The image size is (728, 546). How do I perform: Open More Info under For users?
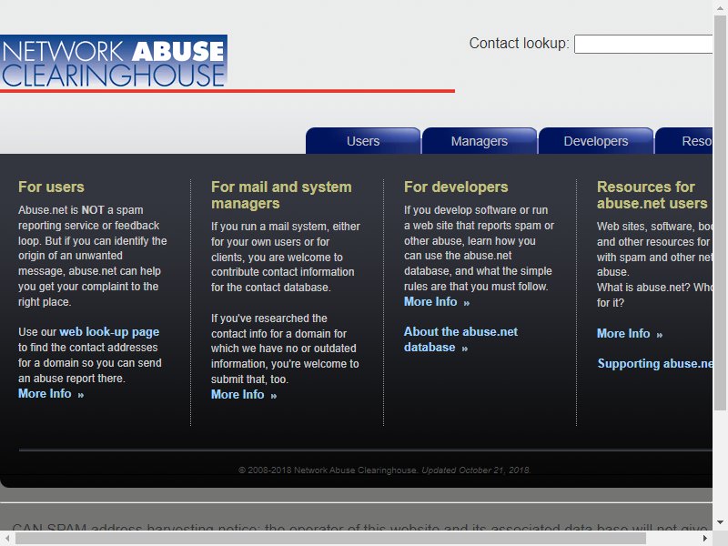(51, 394)
